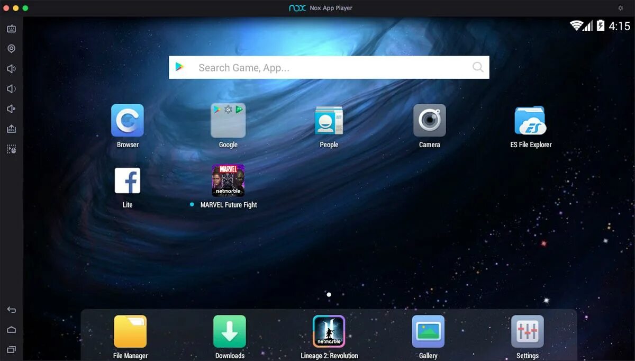Click the battery status icon

(601, 25)
